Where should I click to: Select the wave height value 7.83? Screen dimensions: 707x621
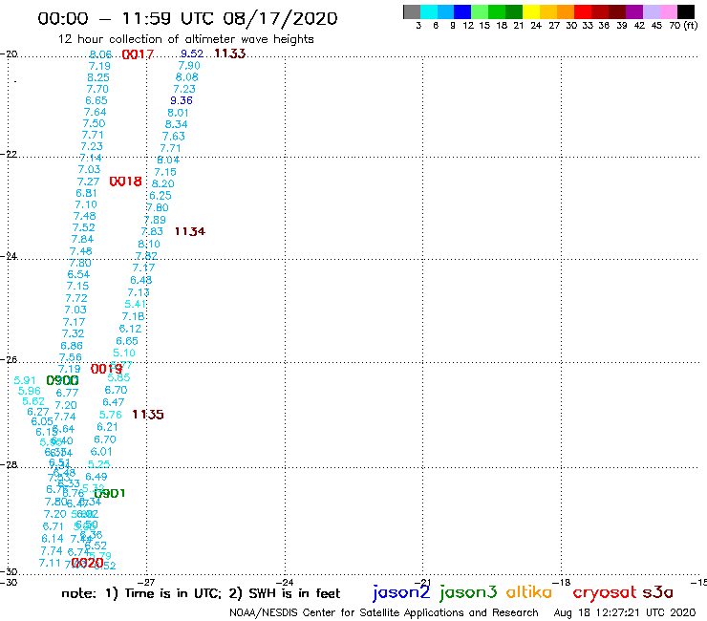152,232
